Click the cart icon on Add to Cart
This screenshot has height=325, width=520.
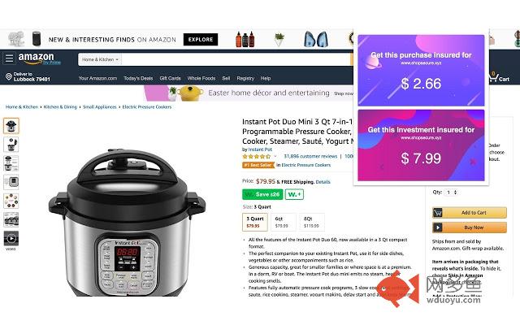click(x=438, y=213)
